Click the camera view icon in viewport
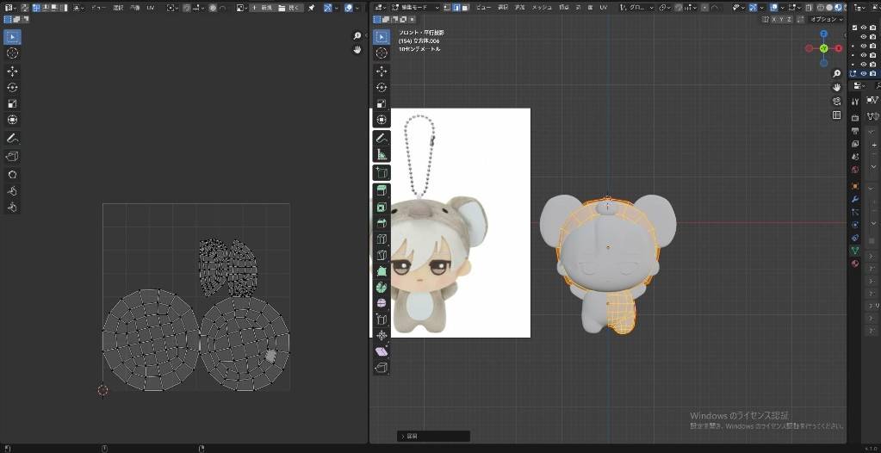This screenshot has height=453, width=881. pos(836,102)
